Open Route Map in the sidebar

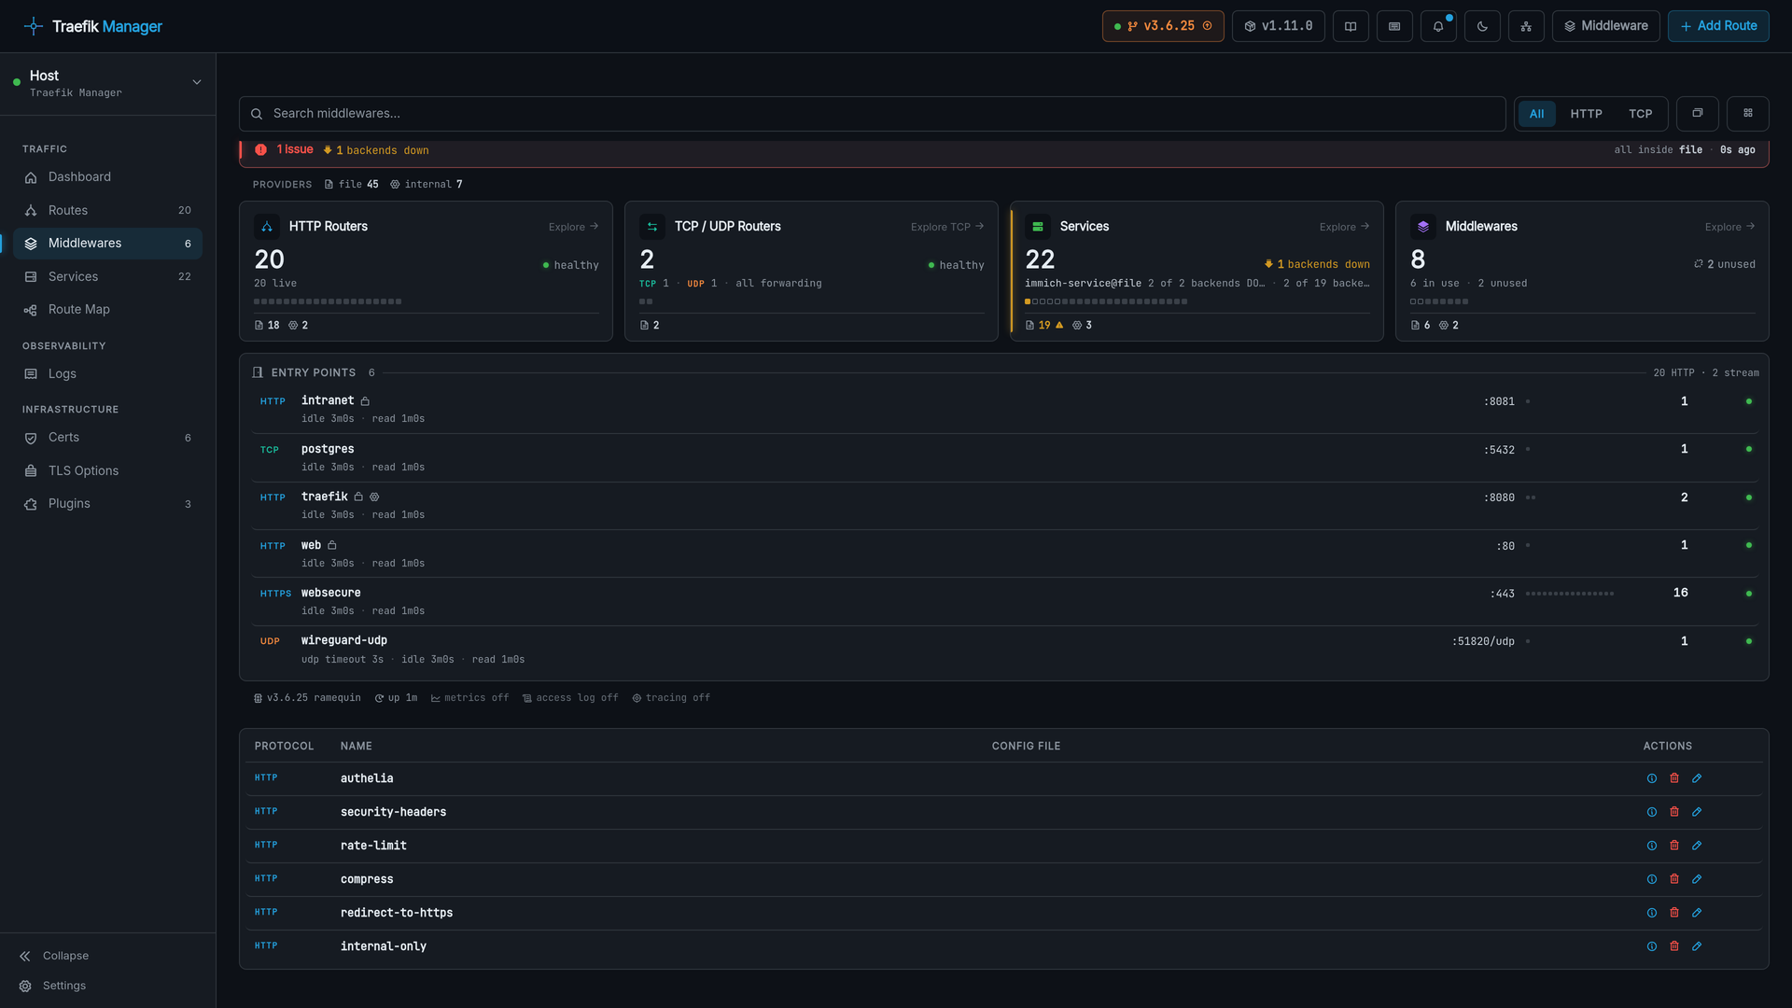point(107,310)
